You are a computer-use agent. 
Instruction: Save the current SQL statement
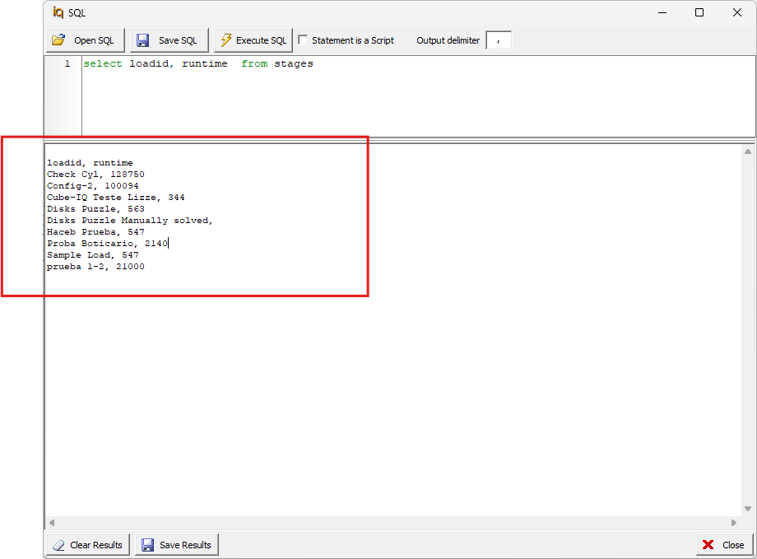(x=169, y=40)
